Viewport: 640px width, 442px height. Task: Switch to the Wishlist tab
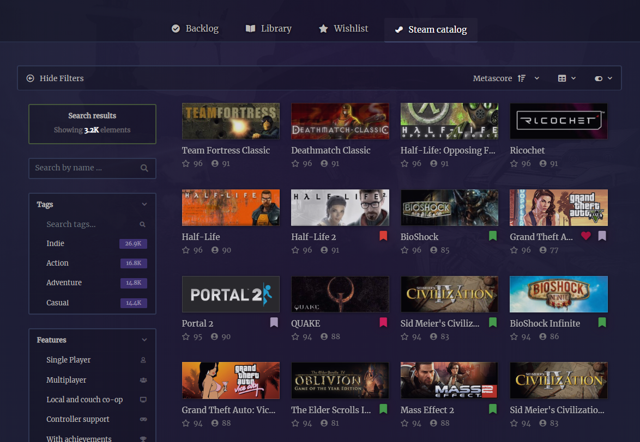343,28
